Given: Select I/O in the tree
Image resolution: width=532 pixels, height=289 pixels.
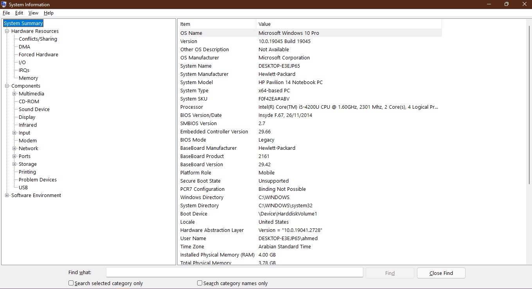Looking at the screenshot, I should (22, 63).
